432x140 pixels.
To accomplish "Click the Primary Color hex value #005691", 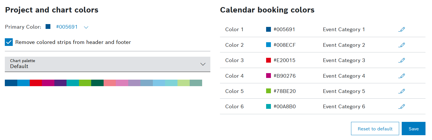I will (x=67, y=27).
